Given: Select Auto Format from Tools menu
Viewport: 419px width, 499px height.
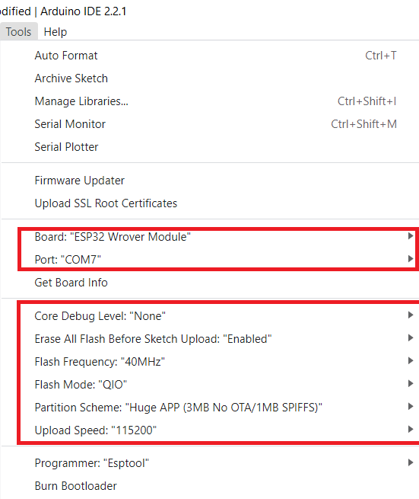Looking at the screenshot, I should pos(210,56).
